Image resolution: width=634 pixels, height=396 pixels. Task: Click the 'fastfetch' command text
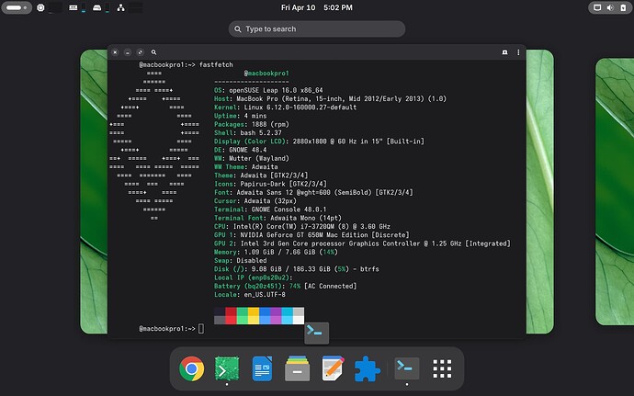(216, 64)
